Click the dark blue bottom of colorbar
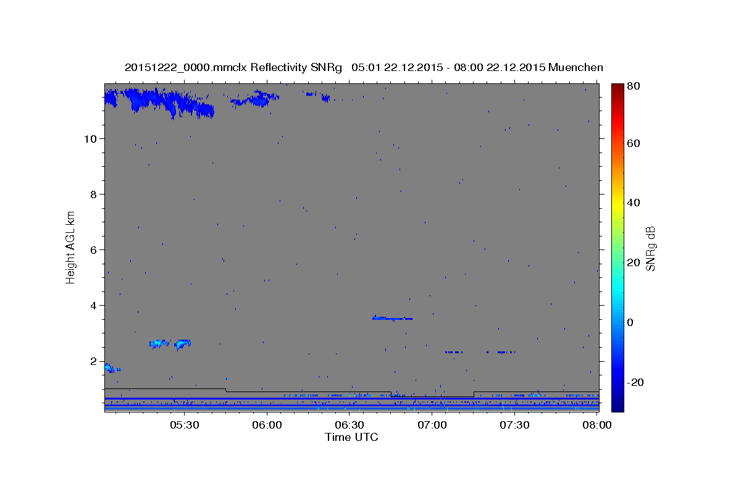741x494 pixels. (617, 406)
